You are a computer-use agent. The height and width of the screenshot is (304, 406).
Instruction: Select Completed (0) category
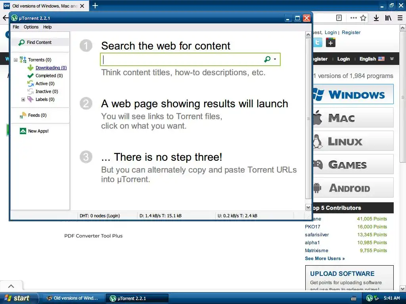pos(49,76)
